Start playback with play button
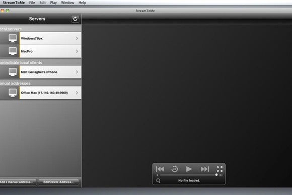This screenshot has height=195, width=292. pyautogui.click(x=189, y=169)
